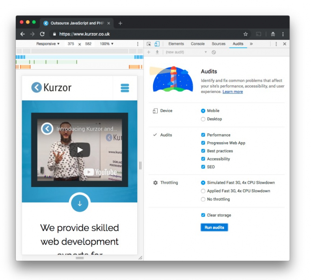Viewport: 311px width, 280px height.
Task: Click the incognito icon in toolbar
Action: tap(273, 34)
